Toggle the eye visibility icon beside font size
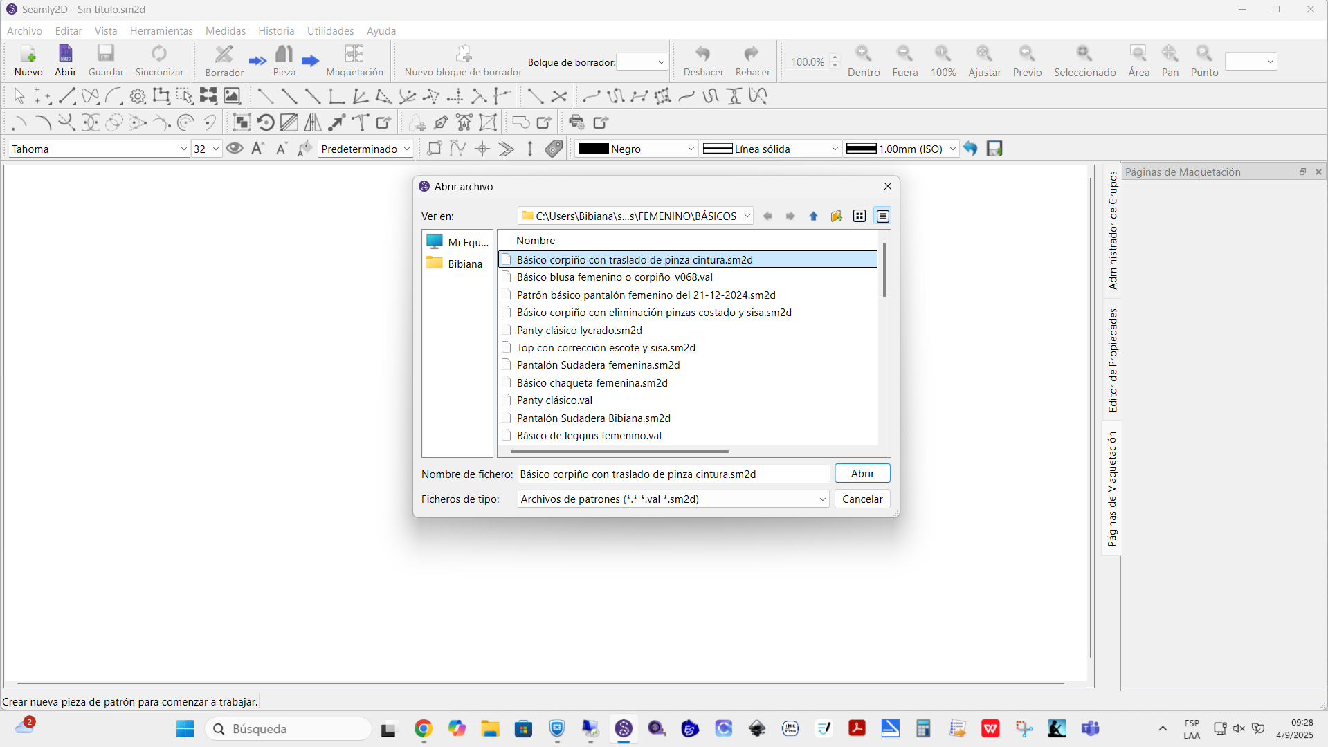1328x747 pixels. click(235, 149)
